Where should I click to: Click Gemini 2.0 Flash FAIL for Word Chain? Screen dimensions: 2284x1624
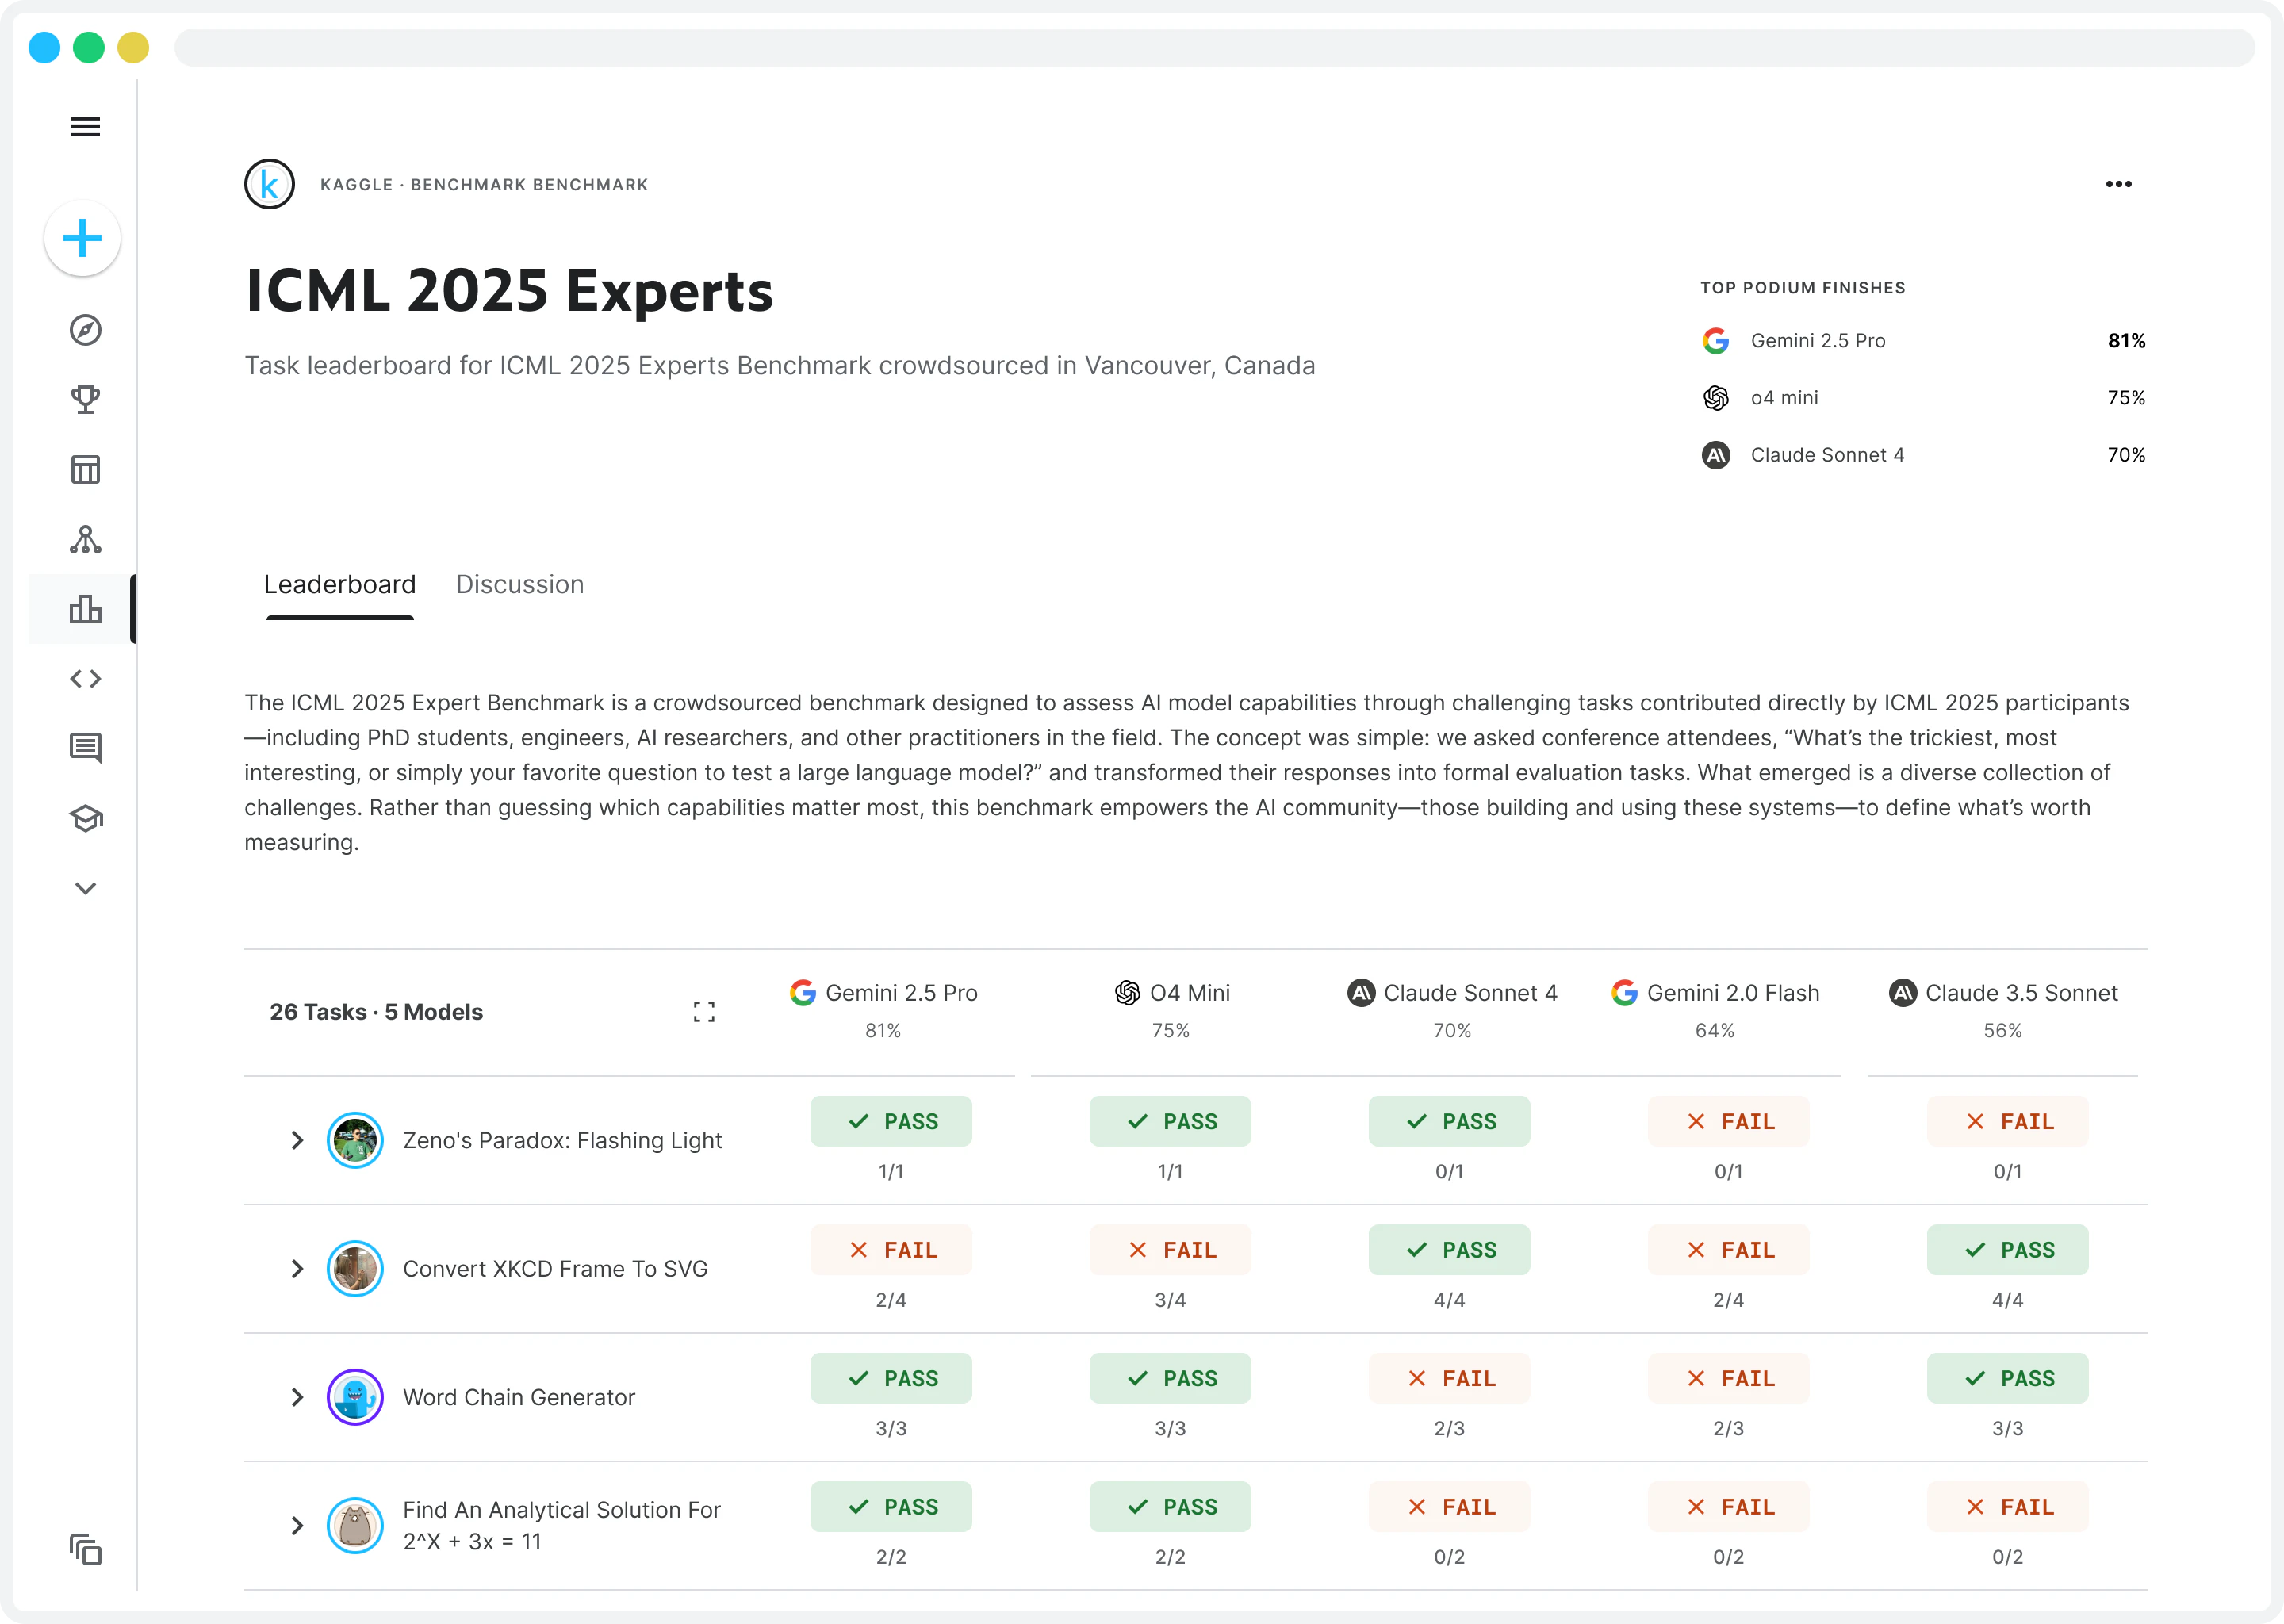click(x=1729, y=1378)
